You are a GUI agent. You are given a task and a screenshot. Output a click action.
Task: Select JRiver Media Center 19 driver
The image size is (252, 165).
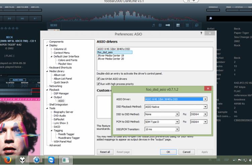111,55
